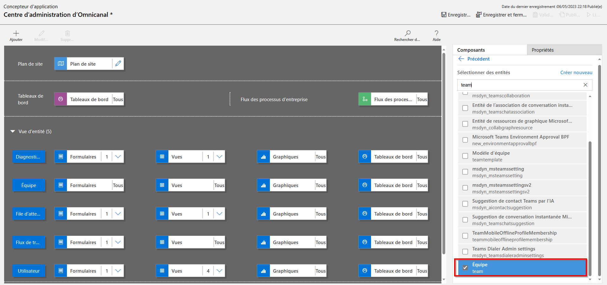Open the Aide question mark icon
The height and width of the screenshot is (285, 607).
tap(437, 33)
